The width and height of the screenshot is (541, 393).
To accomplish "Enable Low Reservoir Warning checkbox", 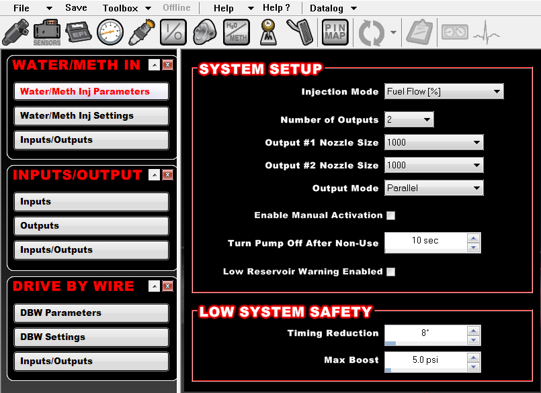I will (x=391, y=272).
